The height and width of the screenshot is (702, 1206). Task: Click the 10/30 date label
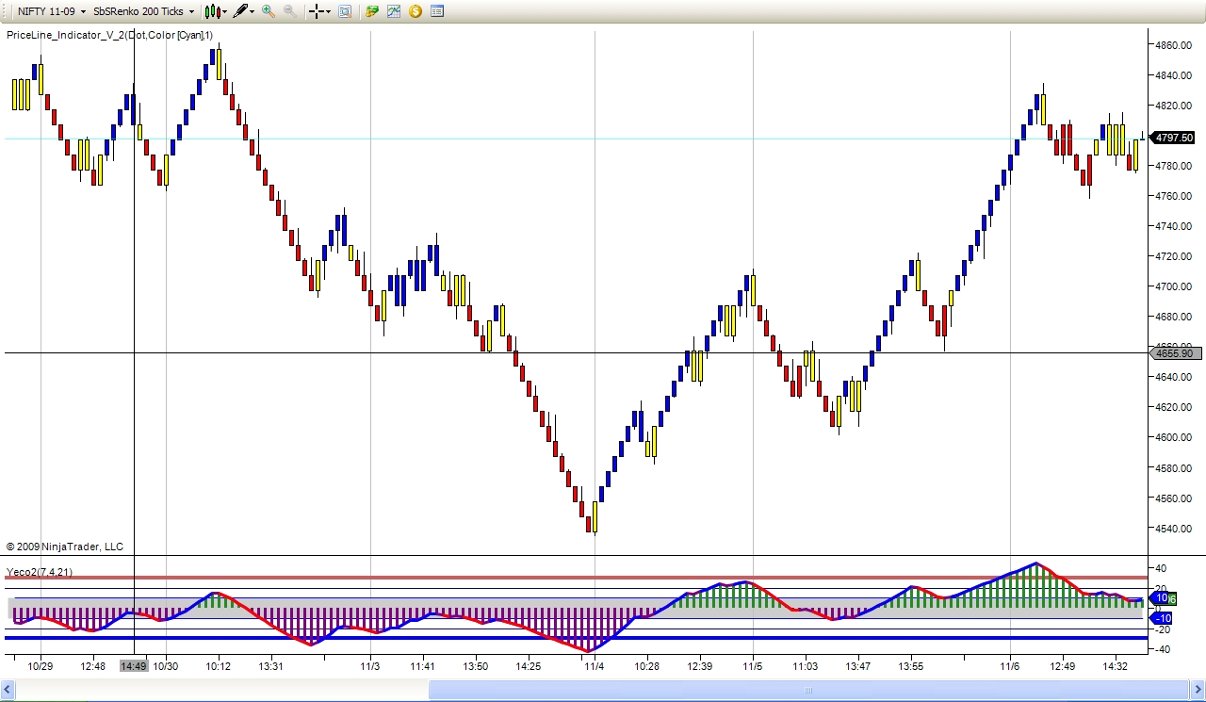point(166,666)
